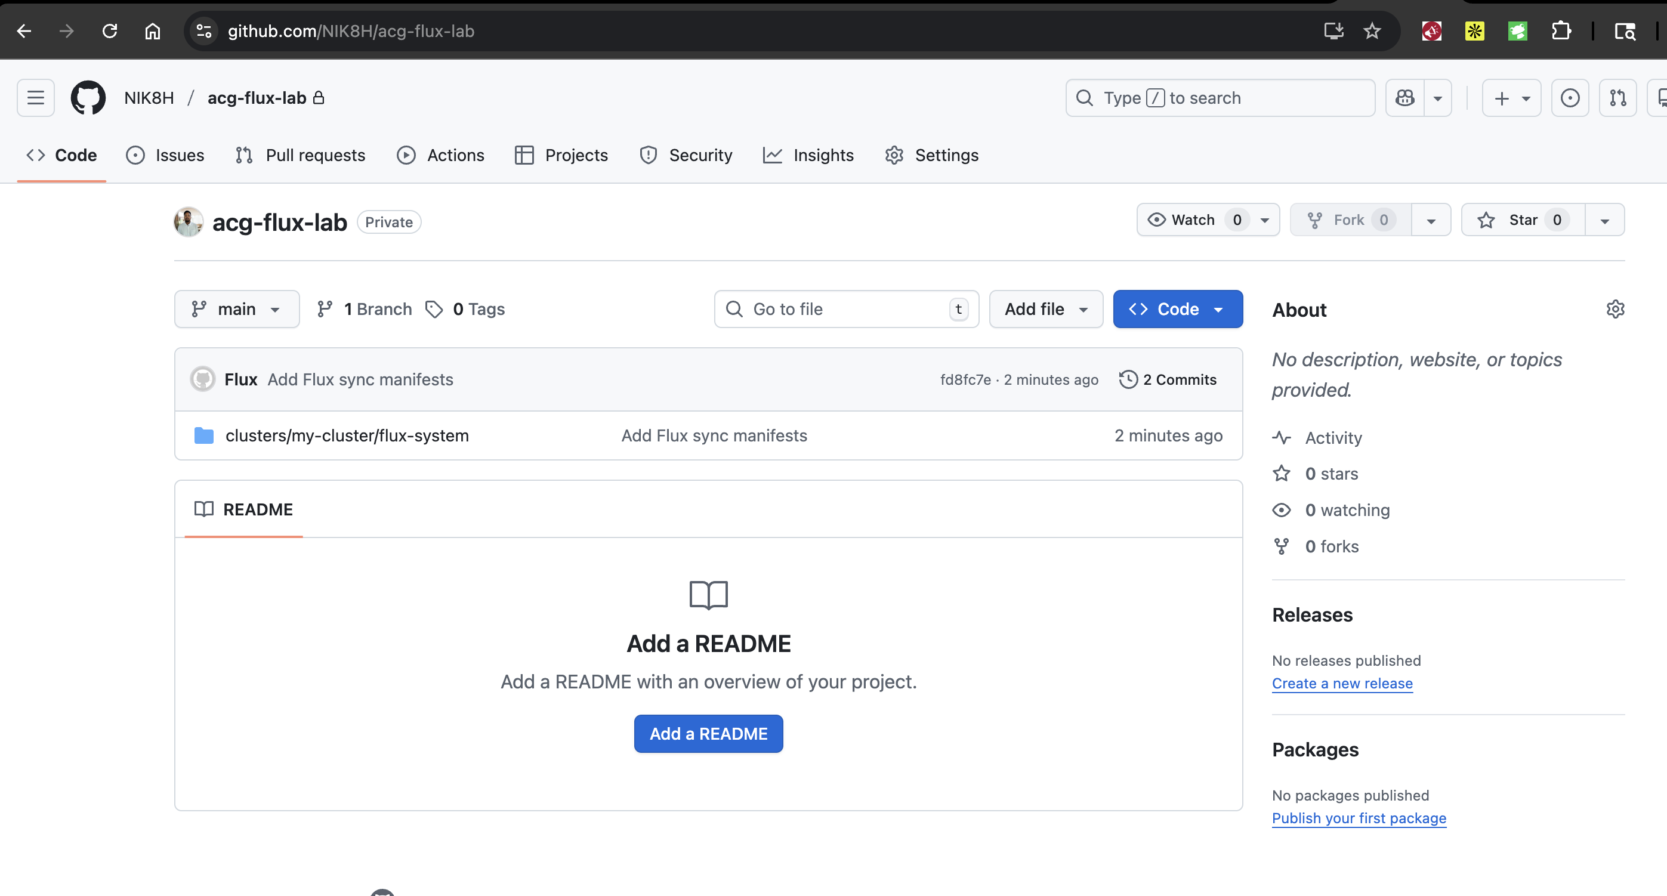The width and height of the screenshot is (1667, 896).
Task: Click the Go to file search field
Action: pos(841,308)
